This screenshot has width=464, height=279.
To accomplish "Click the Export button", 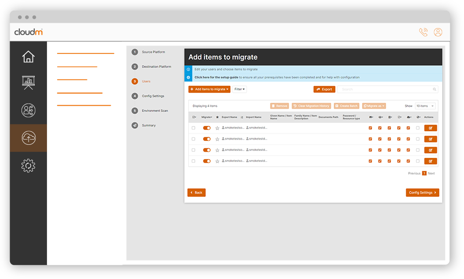I will click(x=324, y=89).
